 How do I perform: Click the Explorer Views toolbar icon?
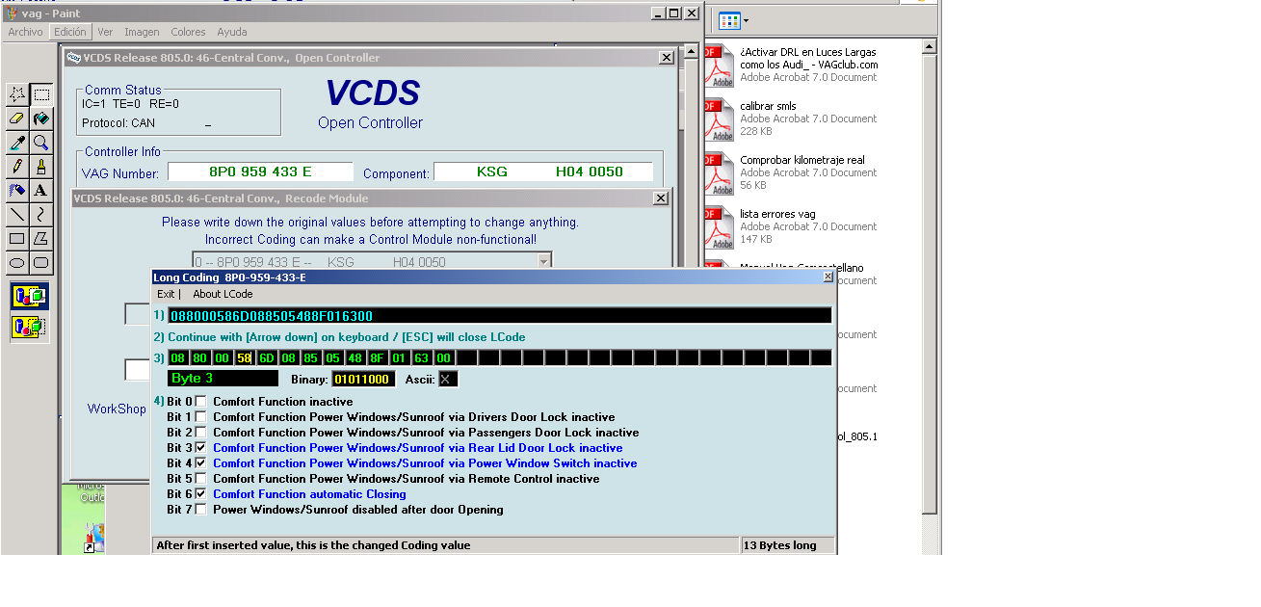coord(728,20)
